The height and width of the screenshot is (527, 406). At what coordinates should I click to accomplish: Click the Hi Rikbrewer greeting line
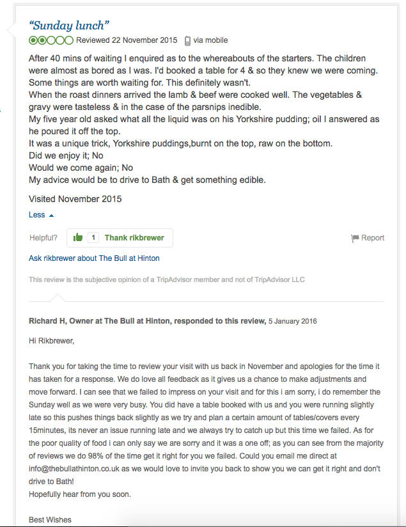[51, 341]
